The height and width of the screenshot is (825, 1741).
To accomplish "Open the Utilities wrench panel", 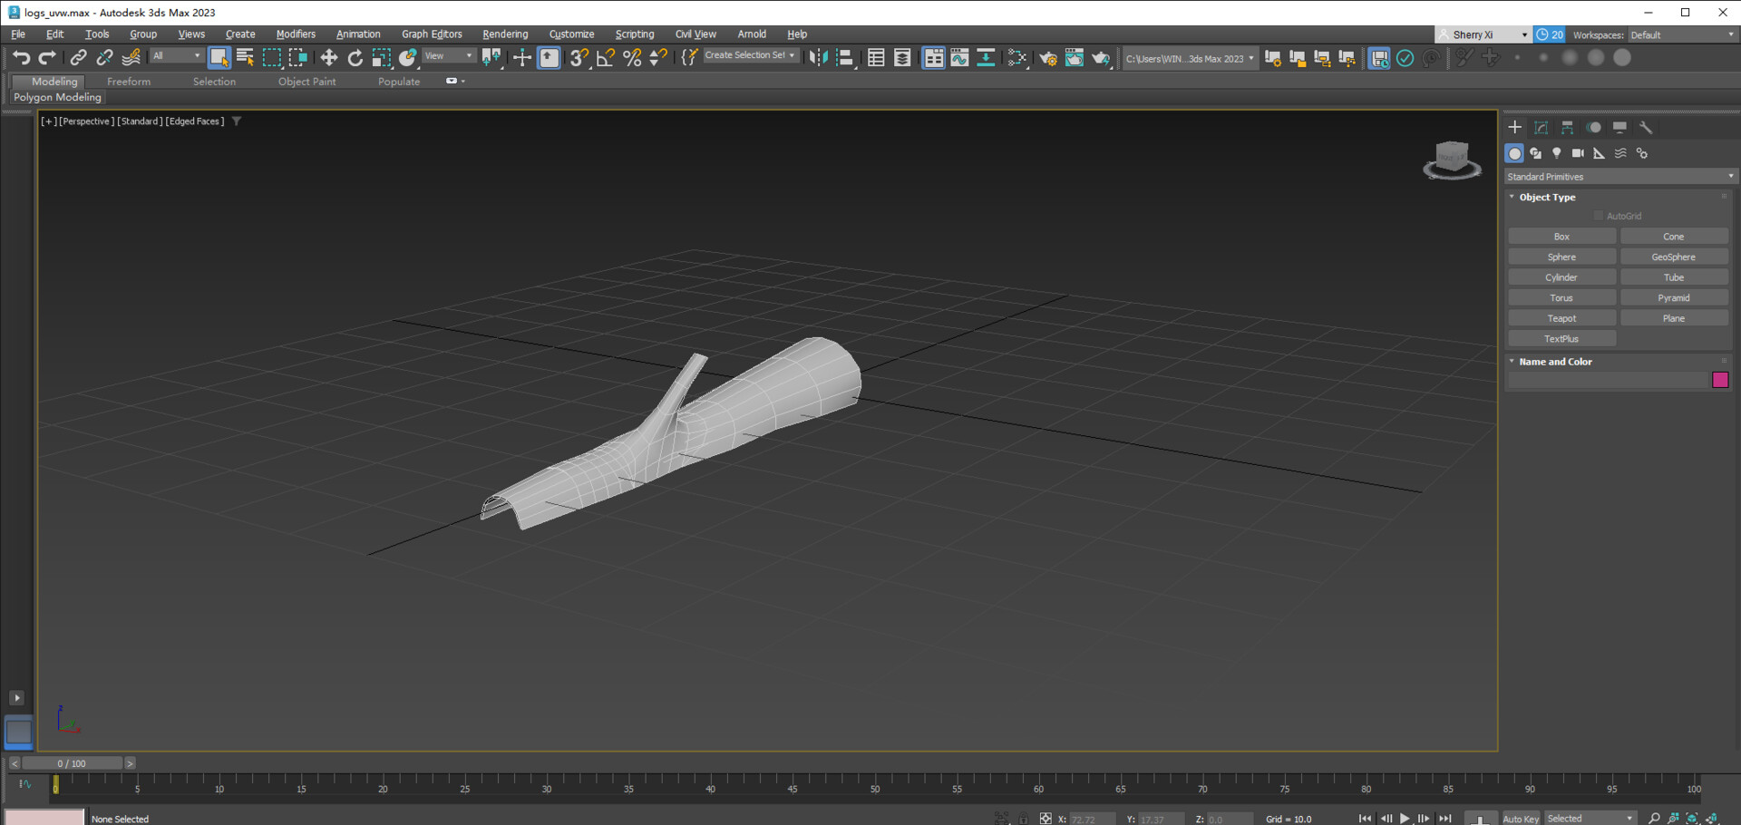I will tap(1646, 128).
